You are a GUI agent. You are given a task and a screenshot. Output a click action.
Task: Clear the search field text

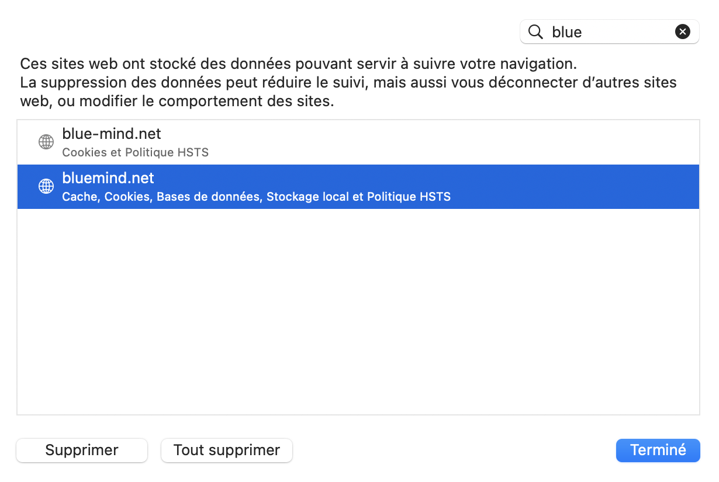[682, 32]
